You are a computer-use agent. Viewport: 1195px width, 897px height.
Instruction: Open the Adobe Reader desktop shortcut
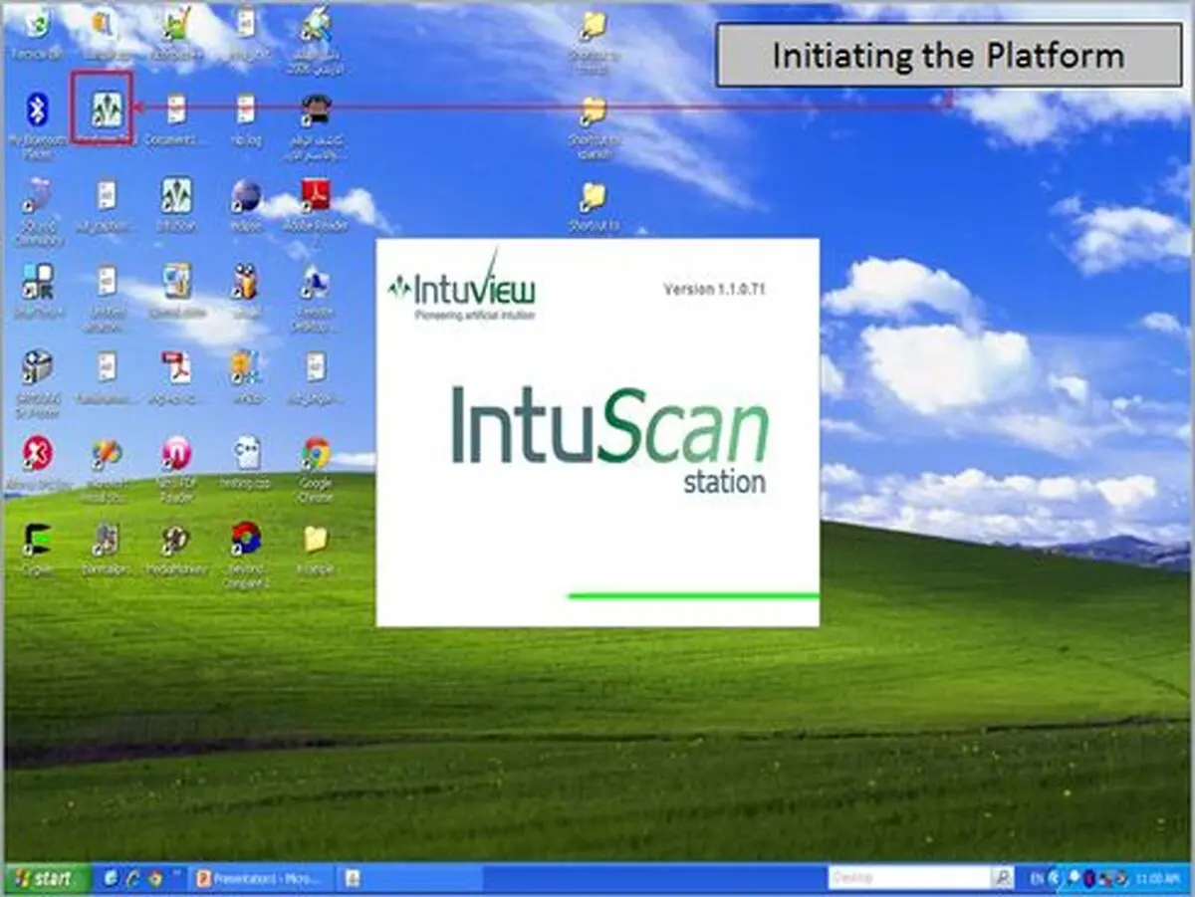pyautogui.click(x=316, y=207)
